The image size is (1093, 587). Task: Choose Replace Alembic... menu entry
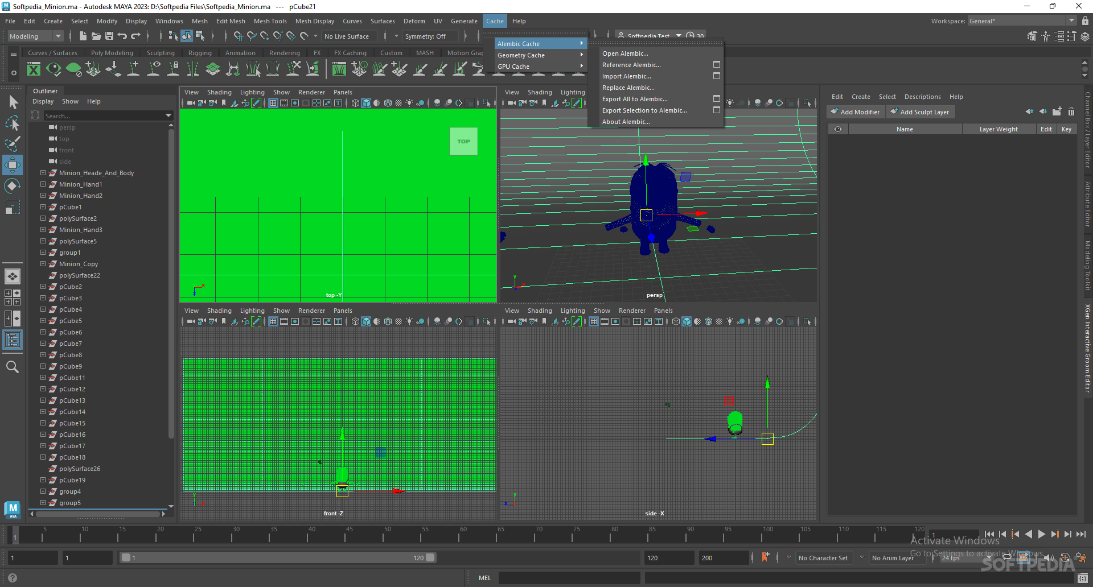(x=628, y=88)
